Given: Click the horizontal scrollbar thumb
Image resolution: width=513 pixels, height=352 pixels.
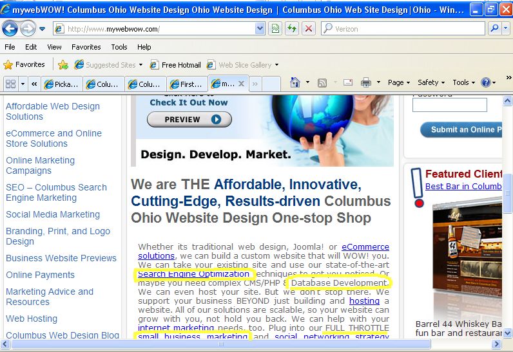Looking at the screenshot, I should point(221,344).
